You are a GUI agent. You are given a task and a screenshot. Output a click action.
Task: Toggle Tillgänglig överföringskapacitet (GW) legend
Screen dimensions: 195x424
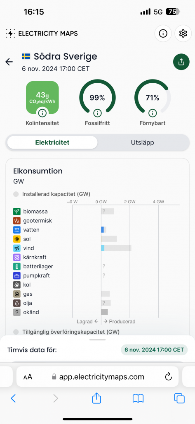pos(66,332)
